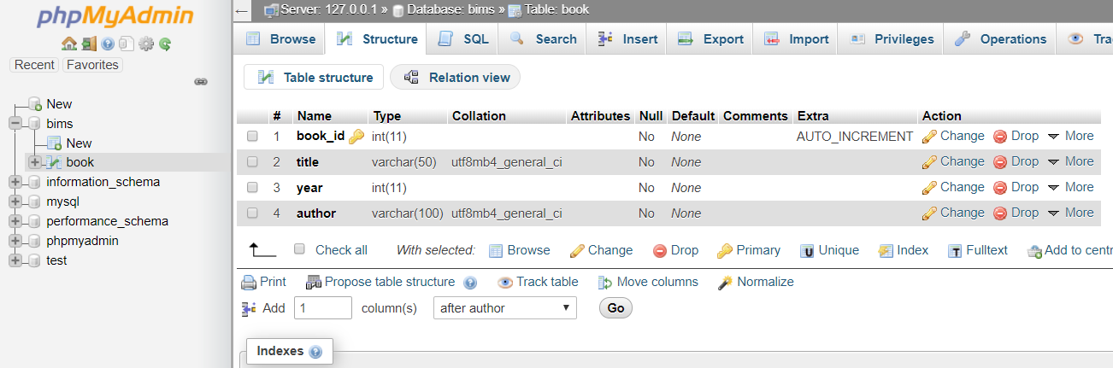Expand the More menu for the year column
Viewport: 1113px width, 368px height.
(1070, 187)
